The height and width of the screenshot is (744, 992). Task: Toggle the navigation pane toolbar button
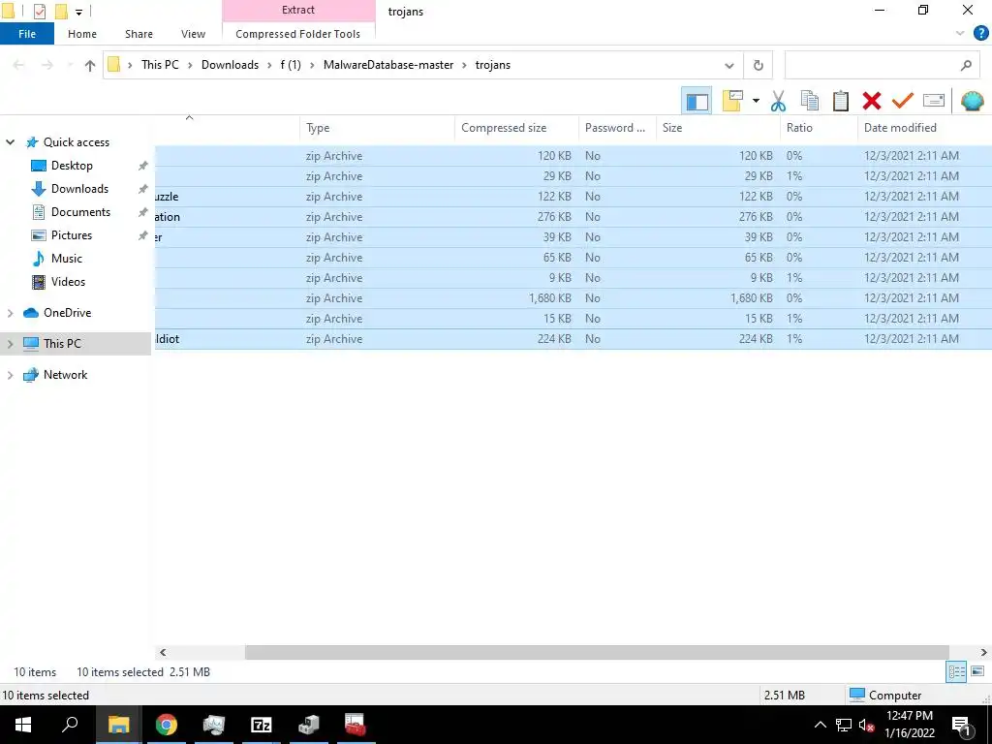pos(697,101)
